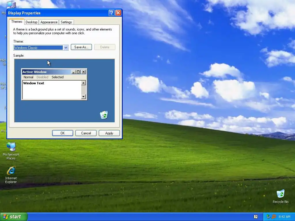Viewport: 295px width, 221px height.
Task: Click the theme description text
Action: tap(63, 31)
